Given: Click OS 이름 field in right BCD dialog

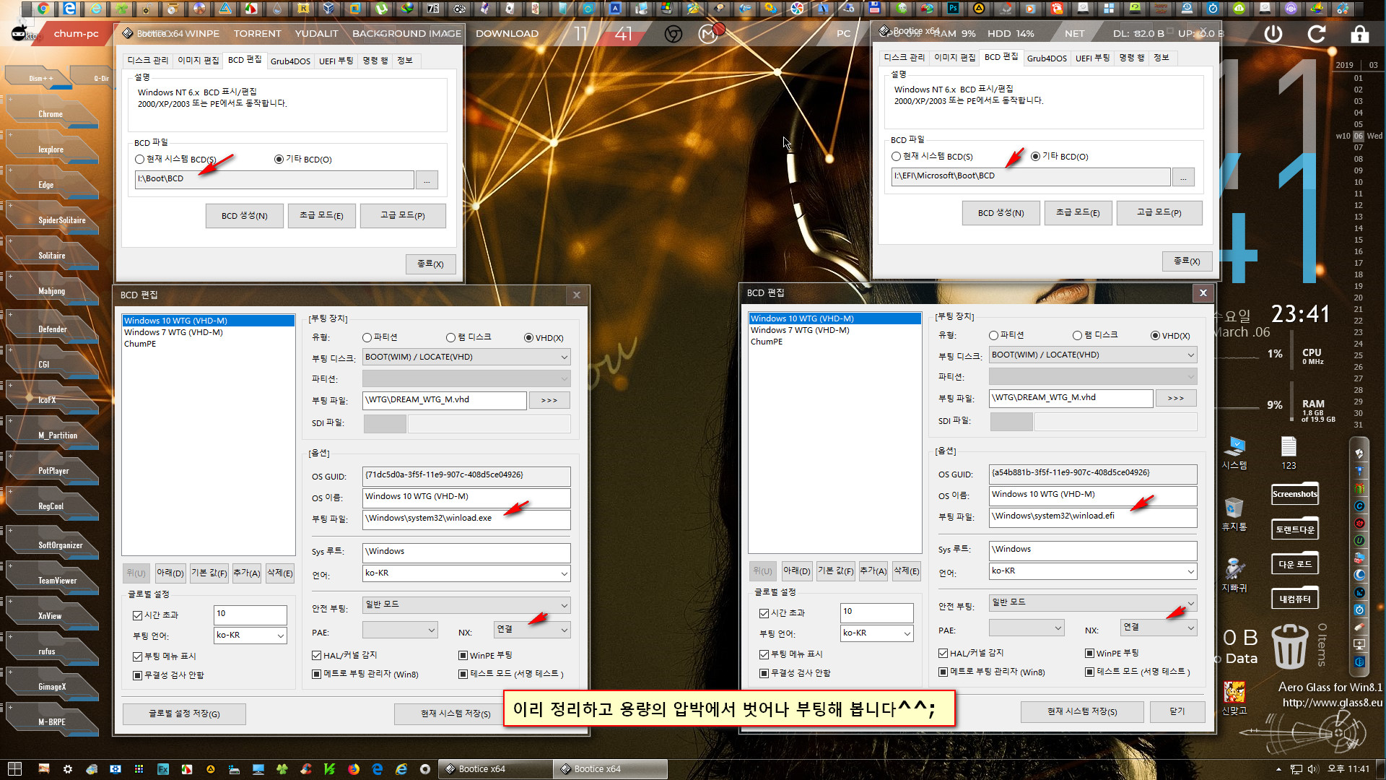Looking at the screenshot, I should pyautogui.click(x=1092, y=495).
